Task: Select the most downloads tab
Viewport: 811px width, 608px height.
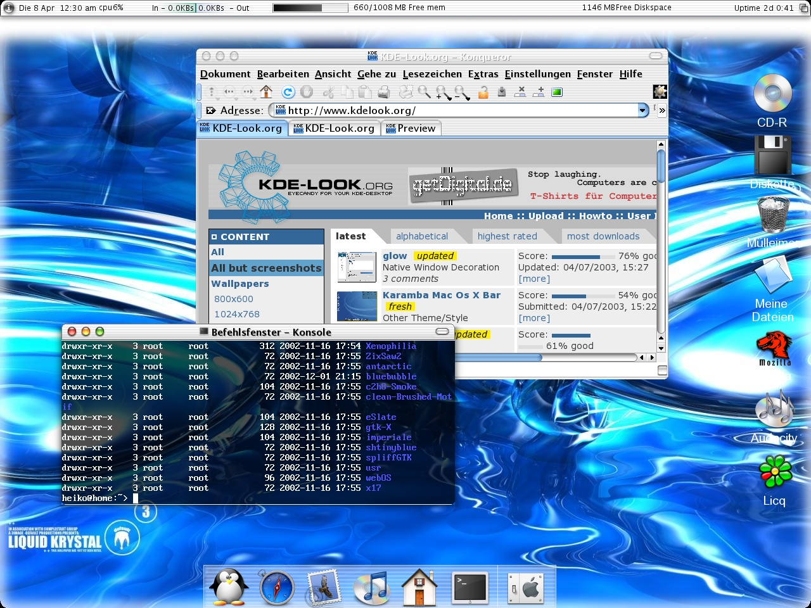Action: [603, 236]
